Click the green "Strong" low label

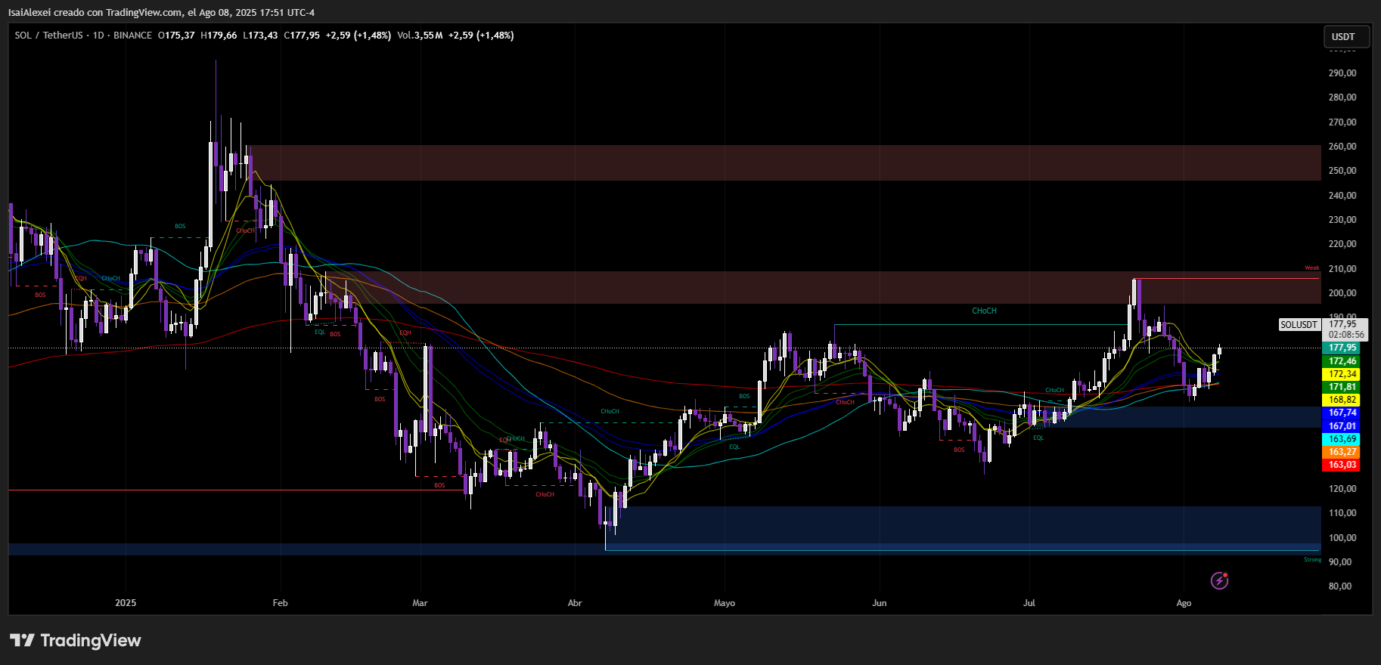(x=1312, y=559)
